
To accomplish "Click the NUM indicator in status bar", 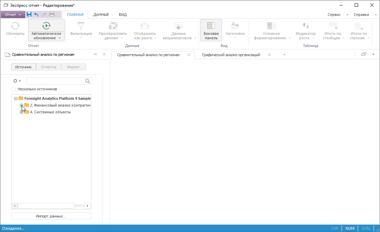I will pos(350,228).
